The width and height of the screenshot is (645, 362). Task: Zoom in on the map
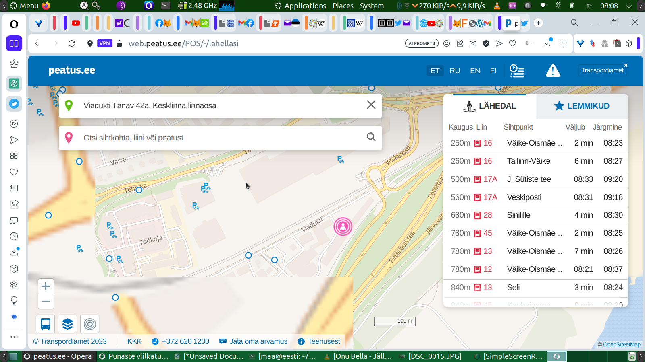46,286
